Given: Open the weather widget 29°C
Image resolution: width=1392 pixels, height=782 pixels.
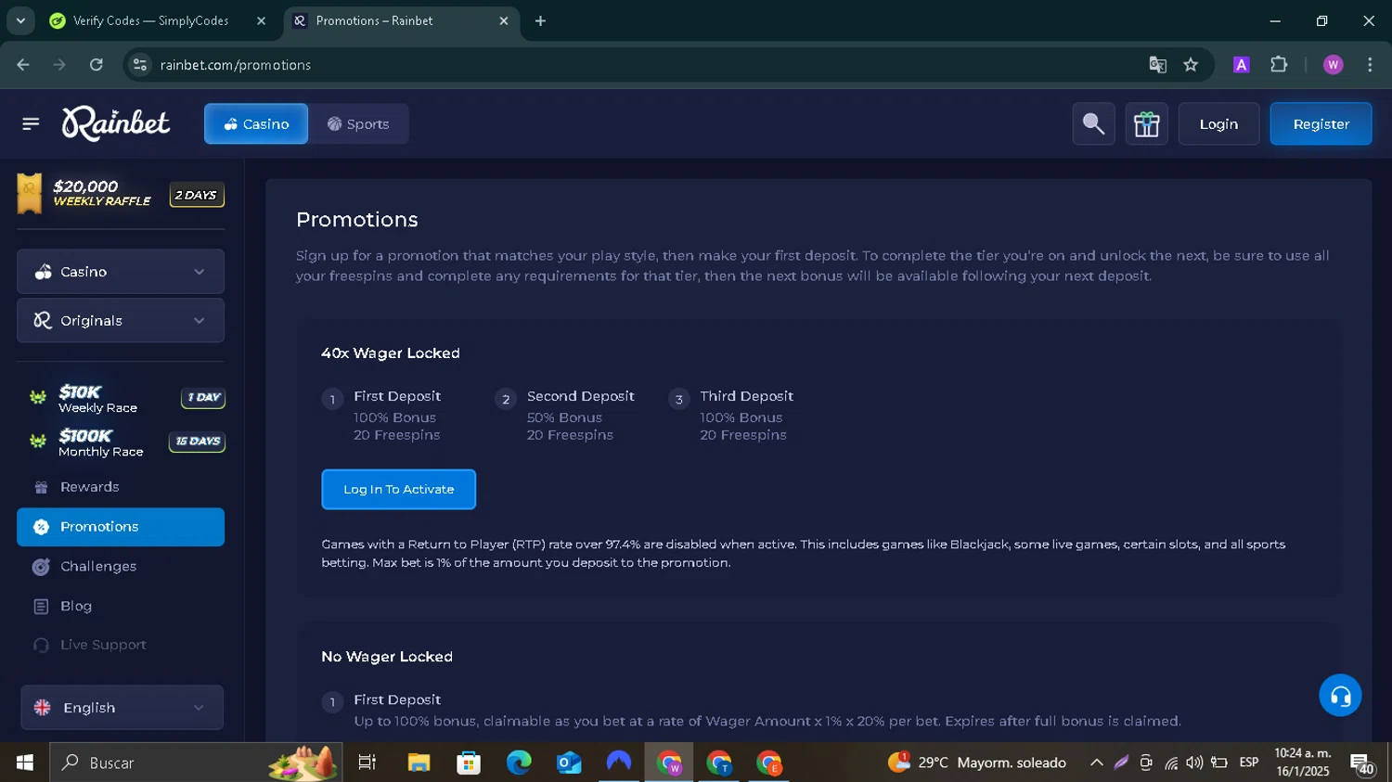Looking at the screenshot, I should click(976, 763).
